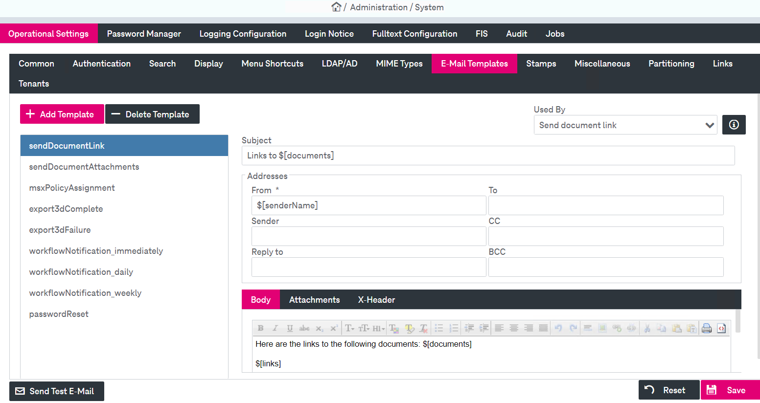
Task: Open the template info panel
Action: click(734, 125)
